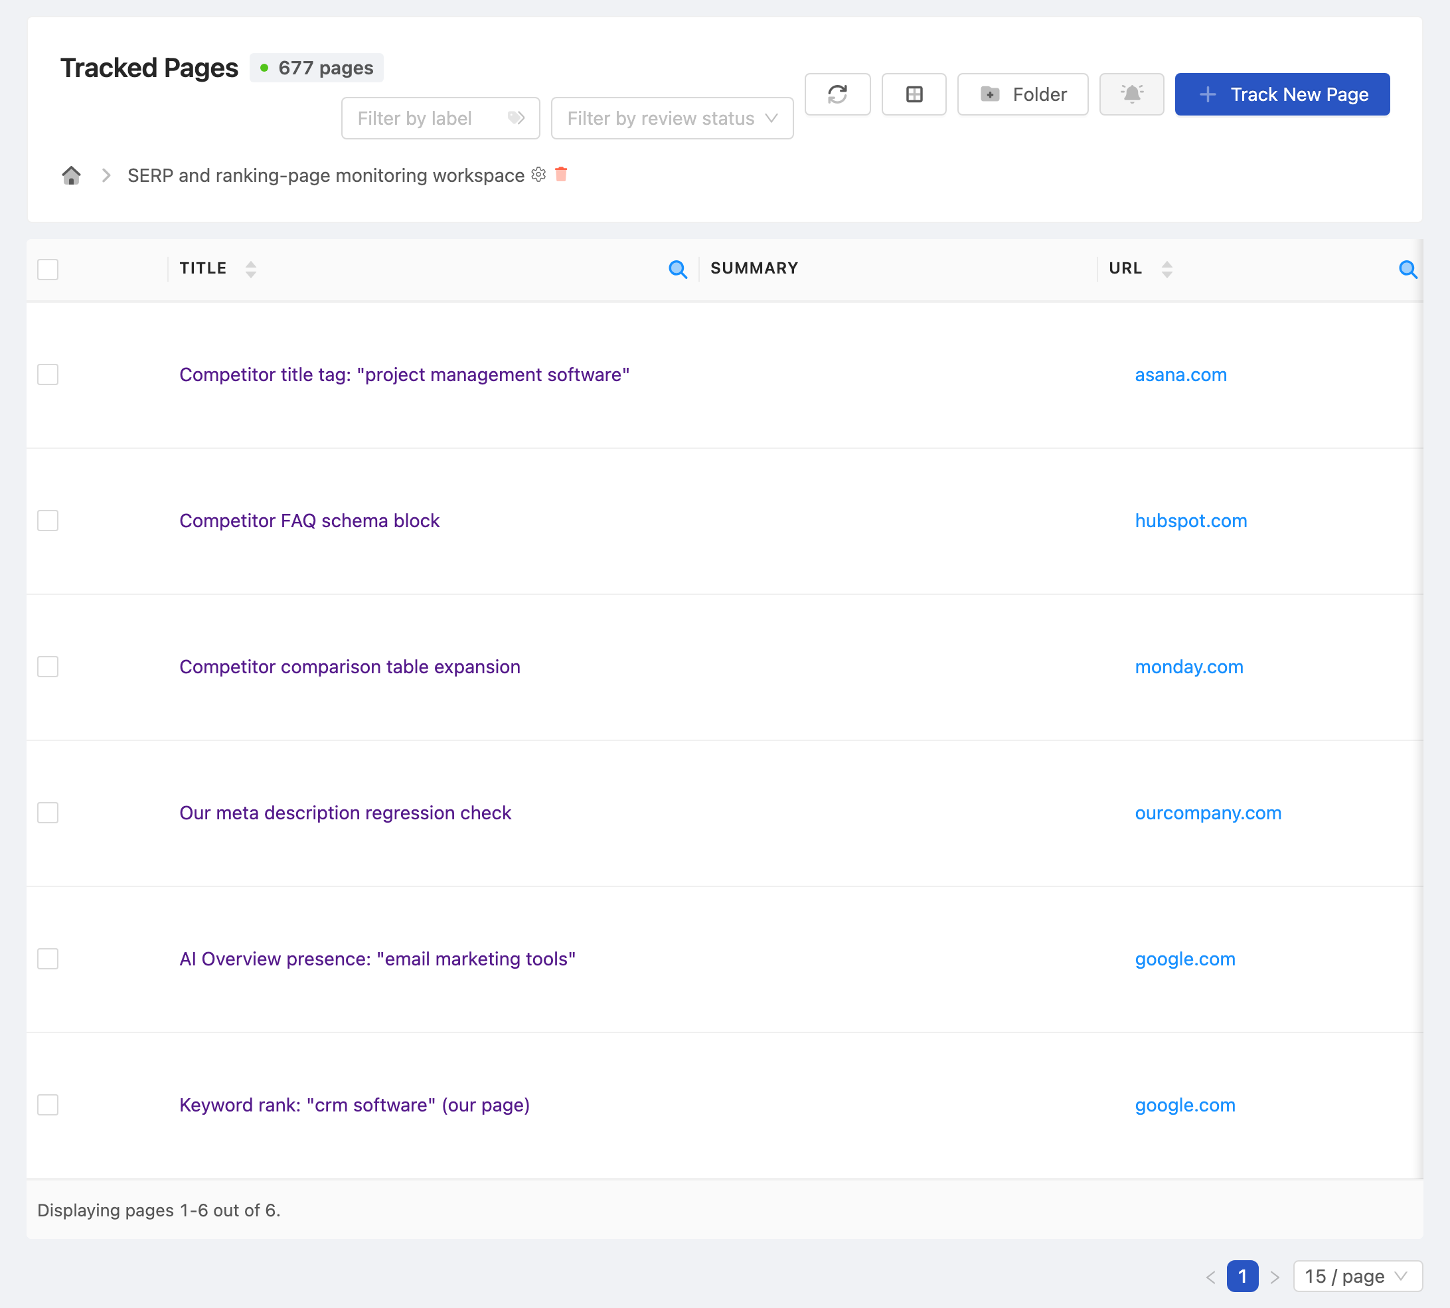Go to previous page arrow
1450x1308 pixels.
point(1211,1277)
